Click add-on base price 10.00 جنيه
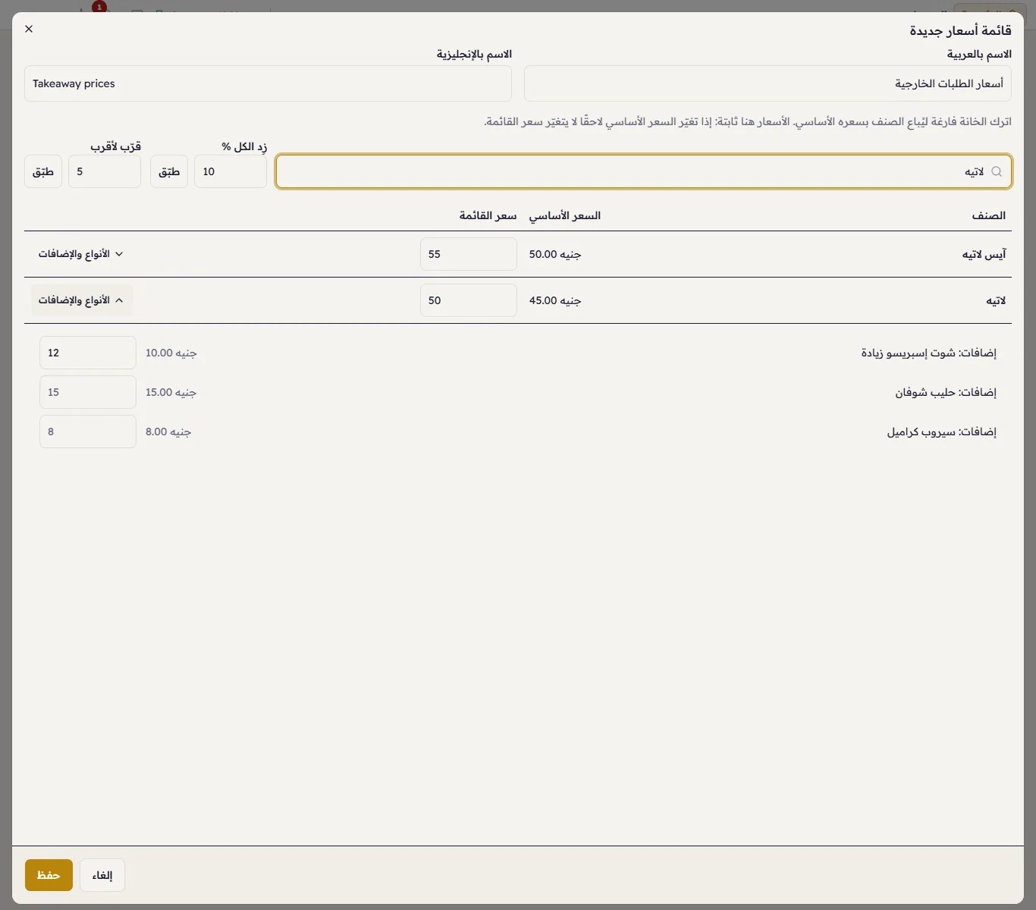Image resolution: width=1036 pixels, height=910 pixels. (171, 353)
